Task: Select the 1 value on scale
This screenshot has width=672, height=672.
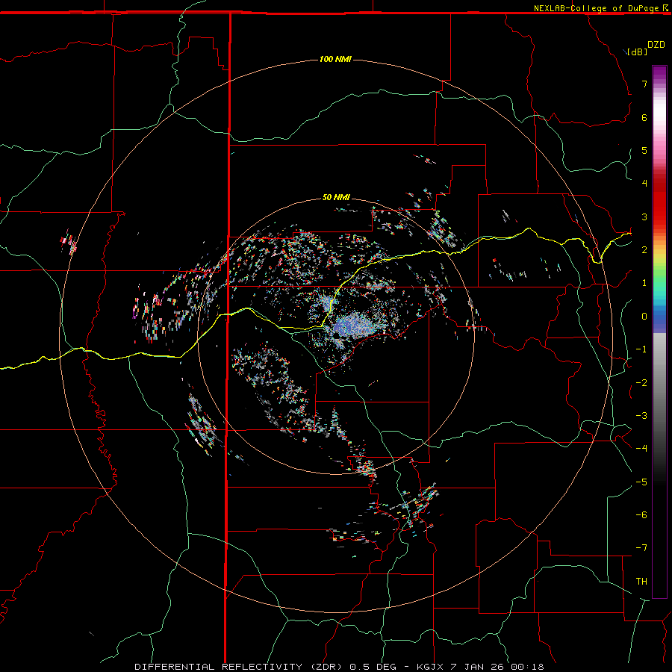Action: [x=644, y=283]
